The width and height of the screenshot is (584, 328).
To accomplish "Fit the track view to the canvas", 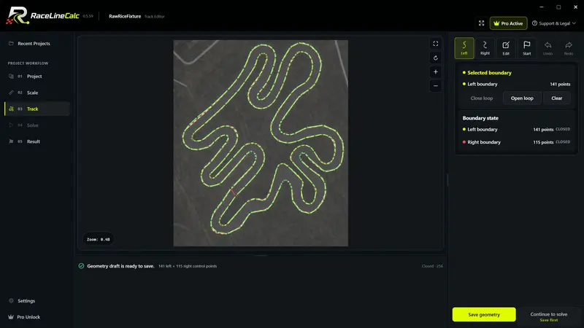I will [435, 44].
